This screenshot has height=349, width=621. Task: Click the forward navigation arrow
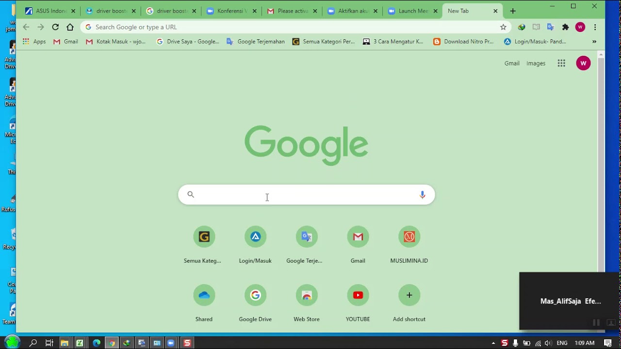(x=41, y=27)
